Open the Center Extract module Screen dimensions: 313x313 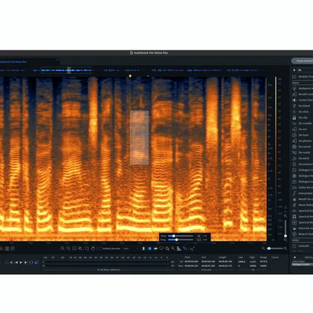click(303, 100)
